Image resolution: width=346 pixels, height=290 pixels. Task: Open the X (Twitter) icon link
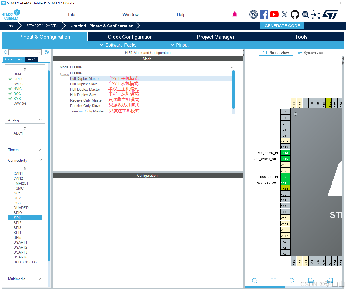click(284, 14)
